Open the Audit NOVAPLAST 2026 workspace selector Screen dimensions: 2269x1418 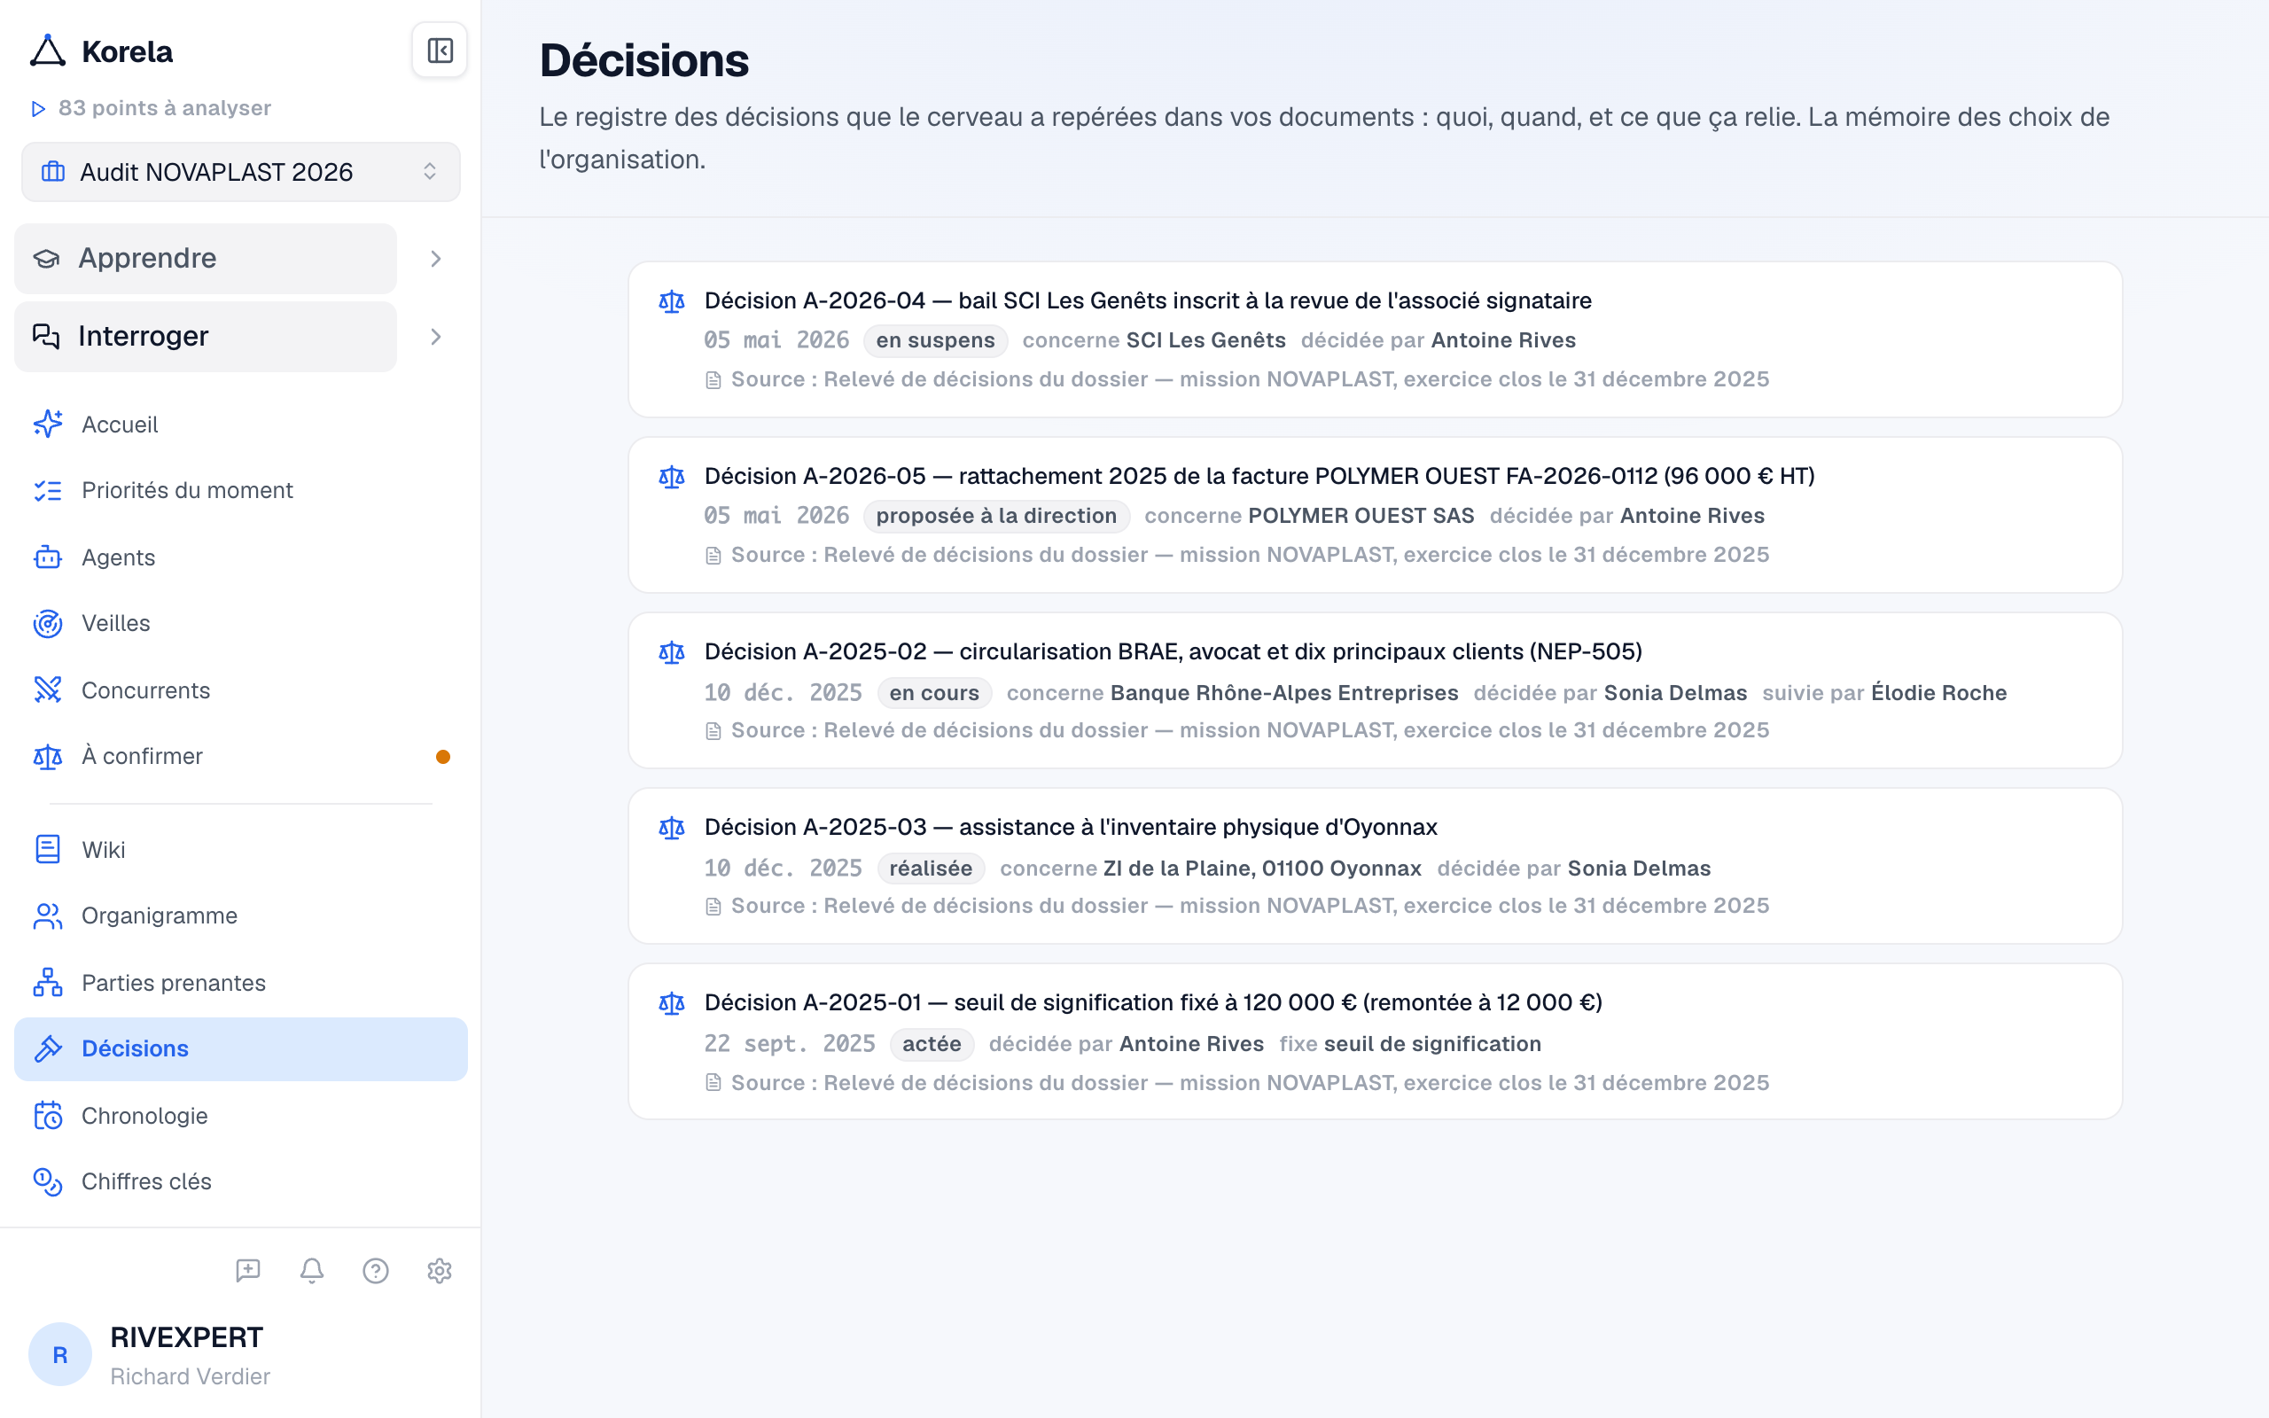[x=241, y=173]
